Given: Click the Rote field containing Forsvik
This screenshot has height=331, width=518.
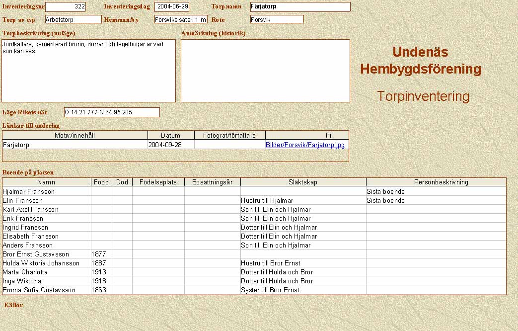Looking at the screenshot, I should click(277, 19).
